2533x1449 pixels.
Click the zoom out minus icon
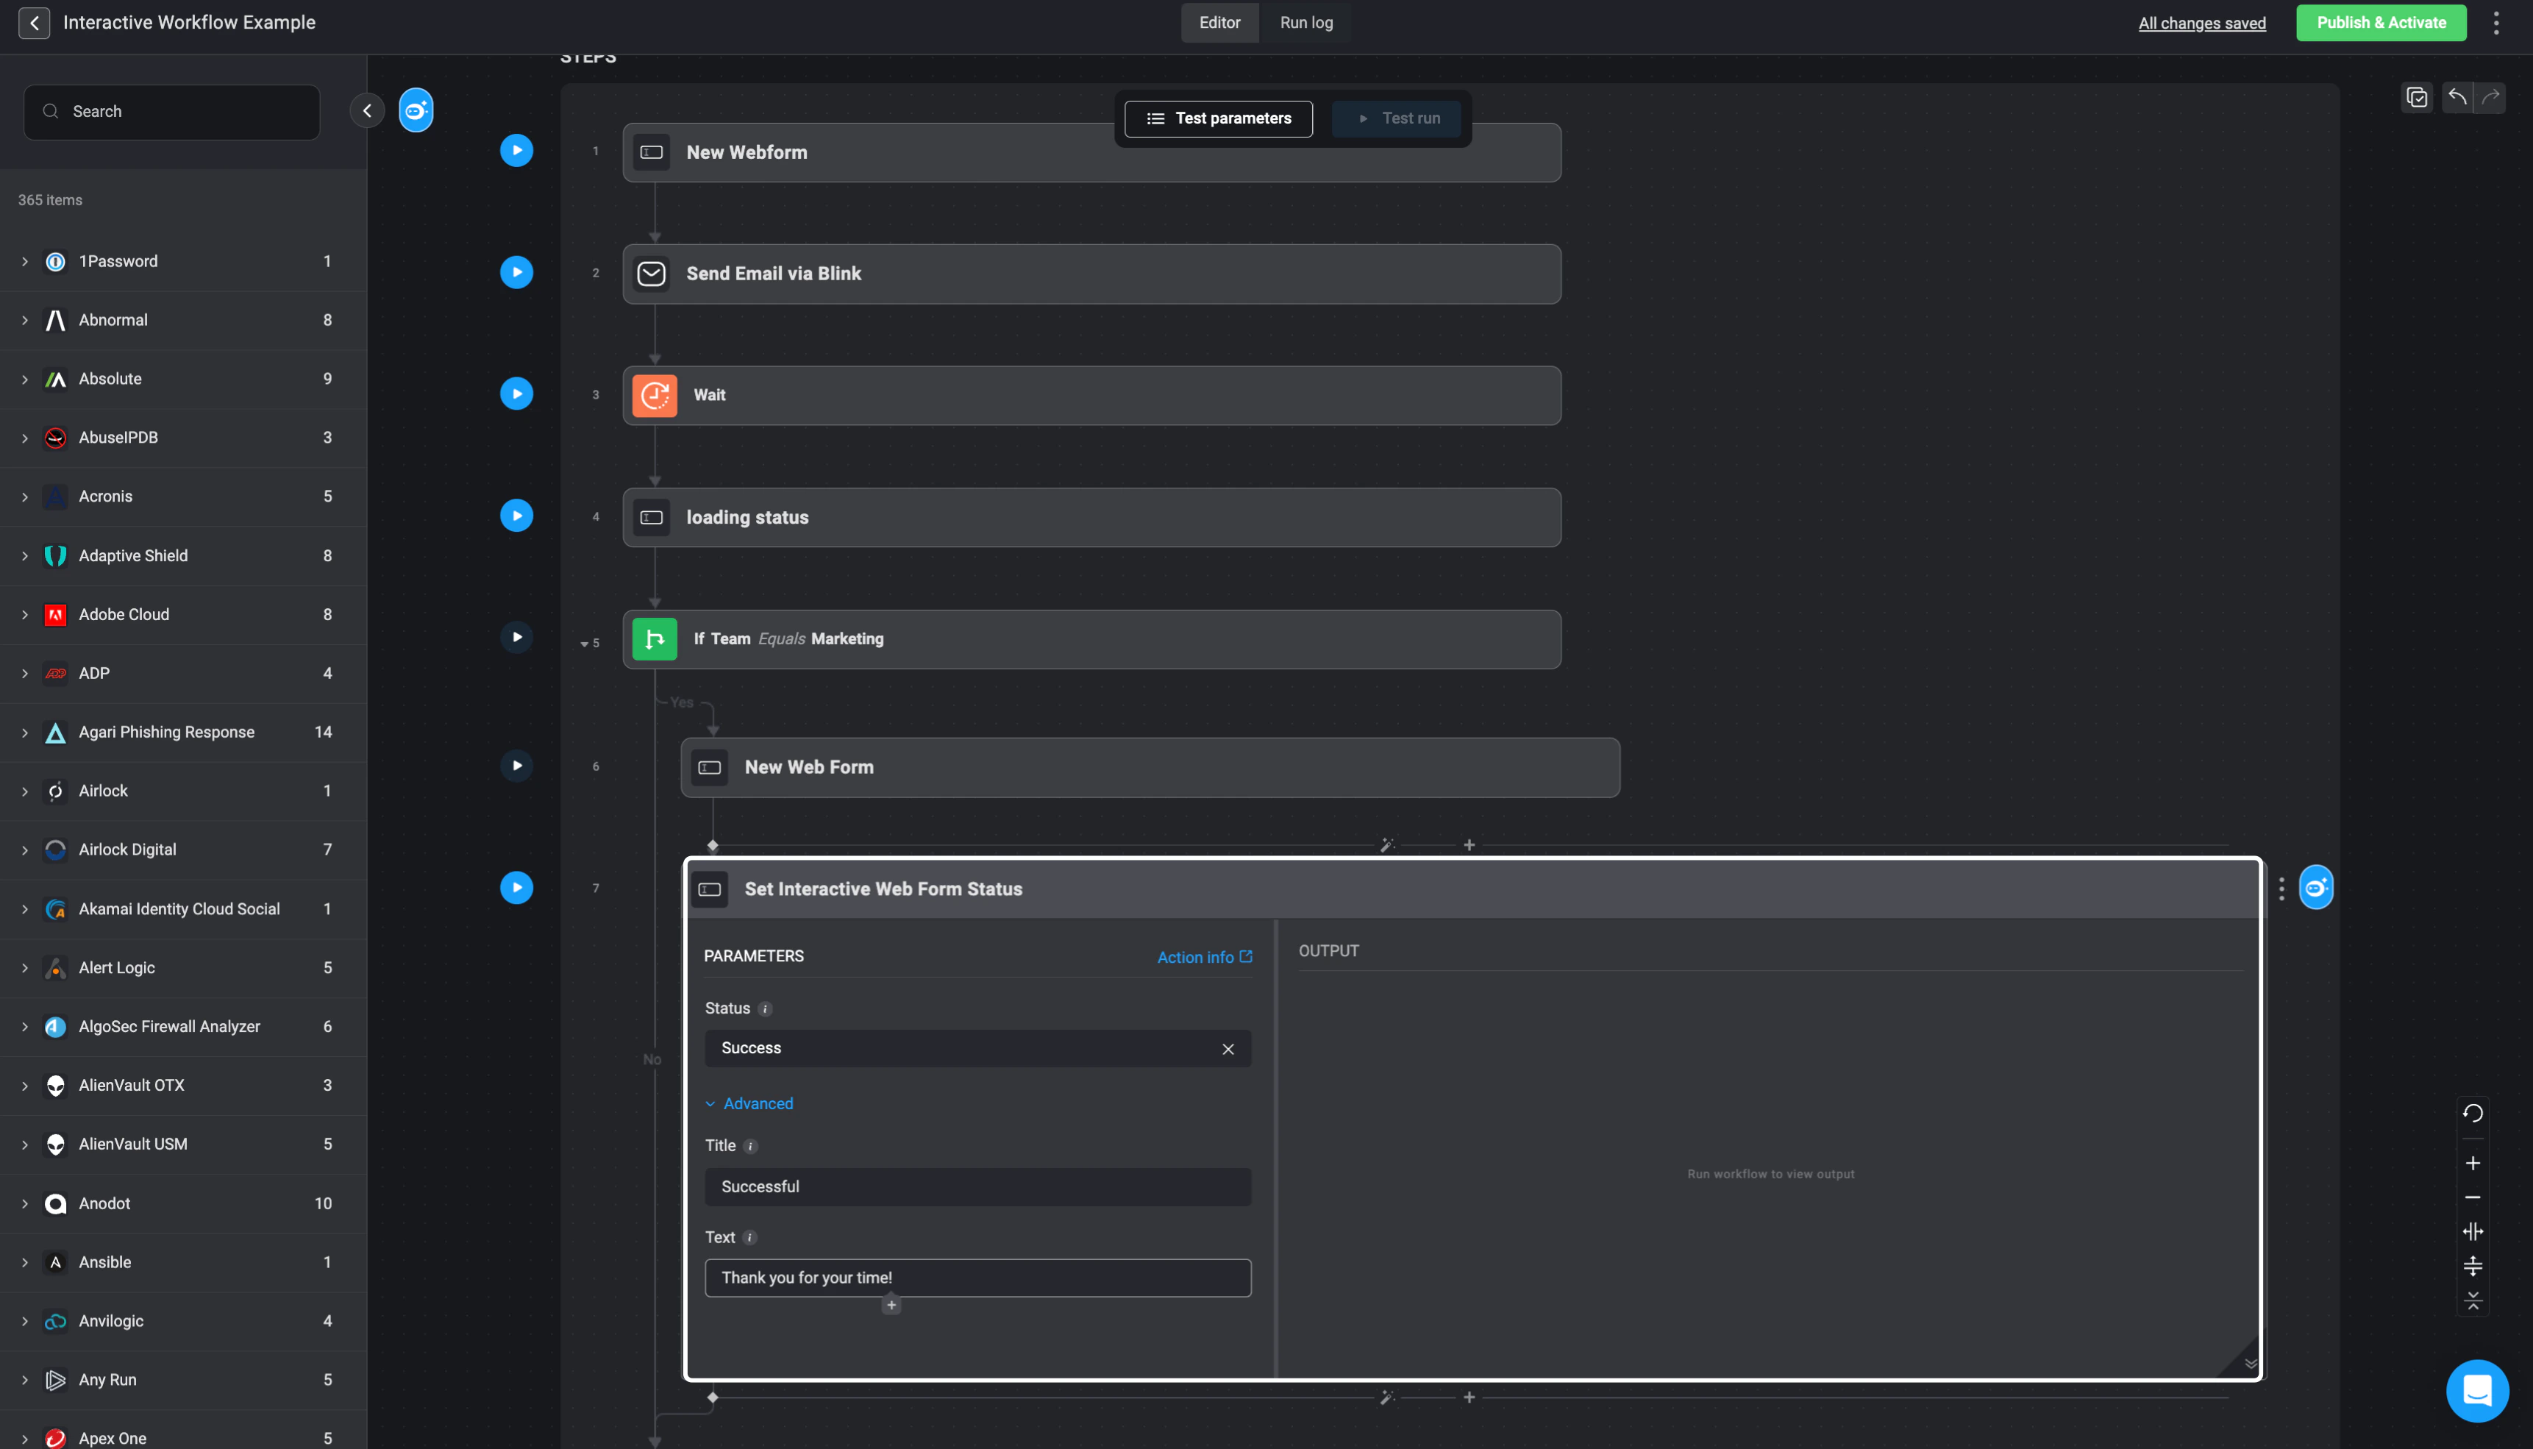2472,1197
